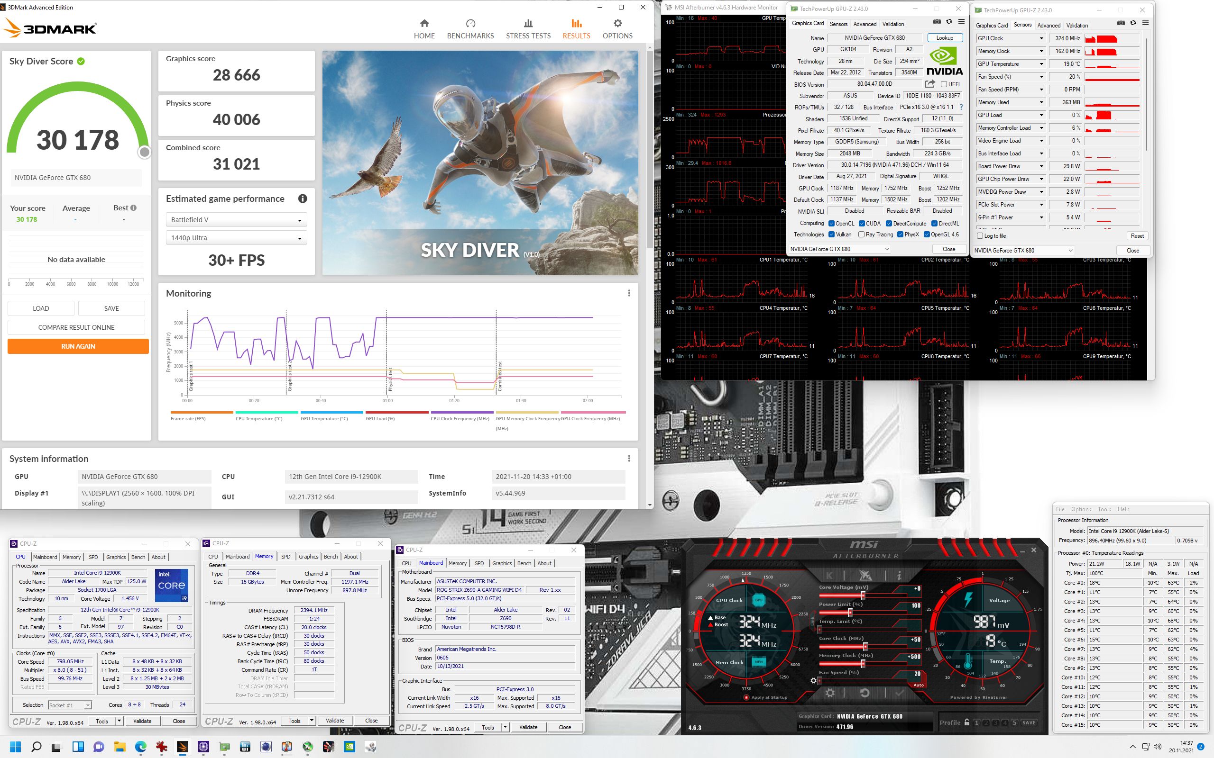Click Reset in GPU-Z Sensors window

[1137, 236]
